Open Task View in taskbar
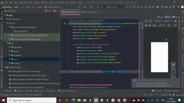Viewport: 184px width, 103px height. click(67, 100)
